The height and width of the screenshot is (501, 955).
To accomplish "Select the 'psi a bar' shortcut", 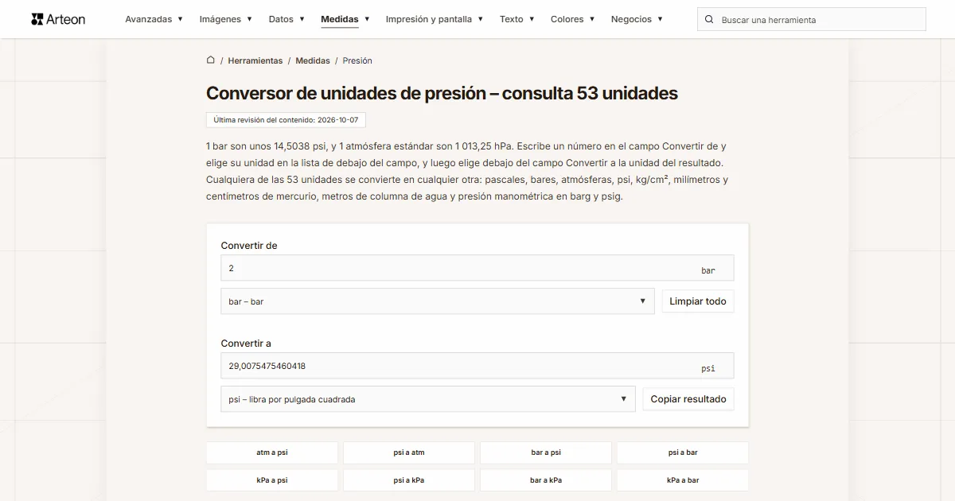I will (x=683, y=452).
